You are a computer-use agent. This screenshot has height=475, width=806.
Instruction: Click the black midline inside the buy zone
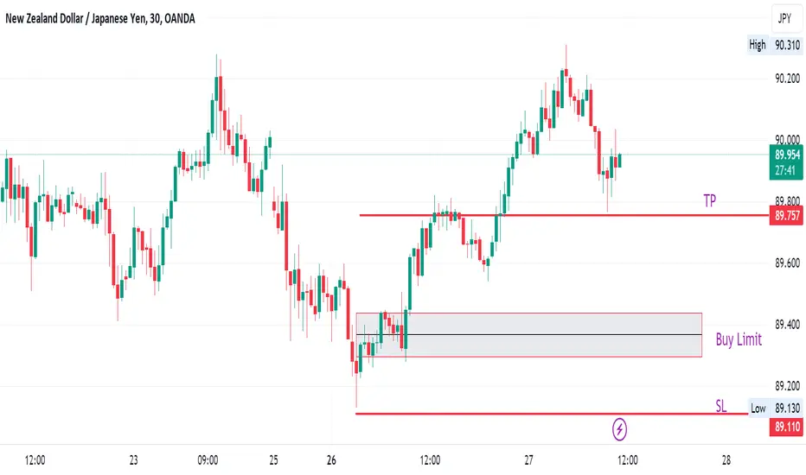[x=529, y=335]
